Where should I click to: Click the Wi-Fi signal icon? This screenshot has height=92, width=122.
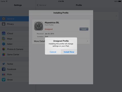(7, 1)
